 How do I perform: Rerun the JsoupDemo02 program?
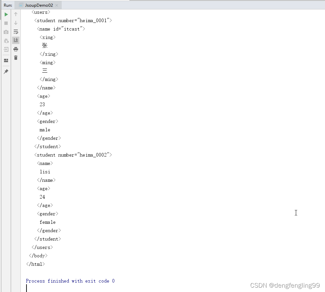pos(6,14)
